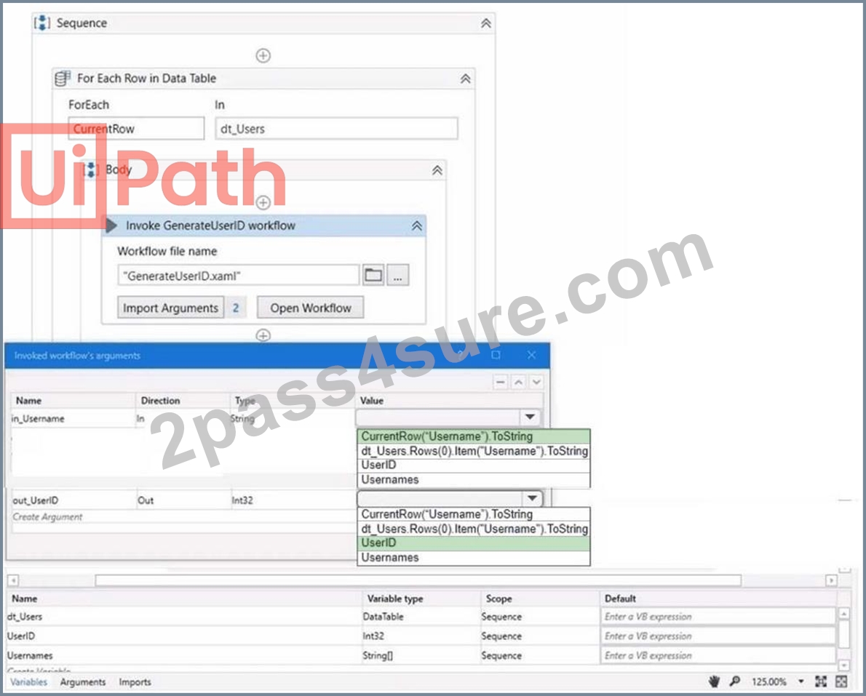The height and width of the screenshot is (696, 866).
Task: Click the horizontal scrollbar under arguments dialog
Action: [x=418, y=580]
